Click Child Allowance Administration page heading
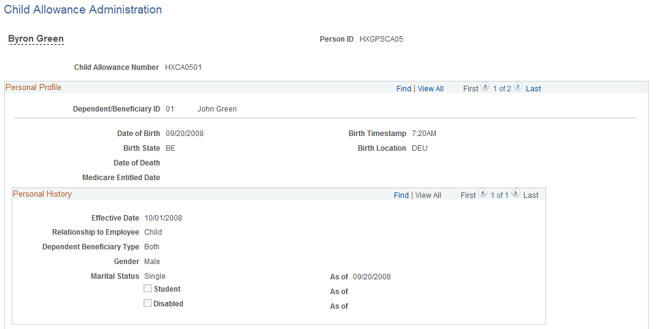This screenshot has width=656, height=329. point(83,9)
